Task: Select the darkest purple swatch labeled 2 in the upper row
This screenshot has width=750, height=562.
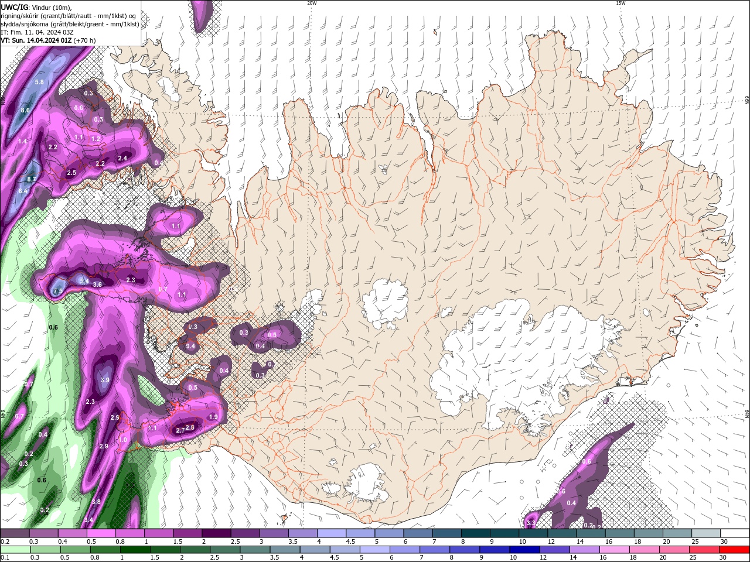Action: [216, 533]
